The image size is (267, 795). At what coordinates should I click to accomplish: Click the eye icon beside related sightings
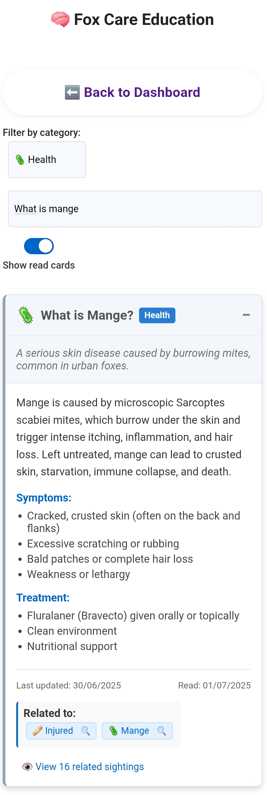27,766
